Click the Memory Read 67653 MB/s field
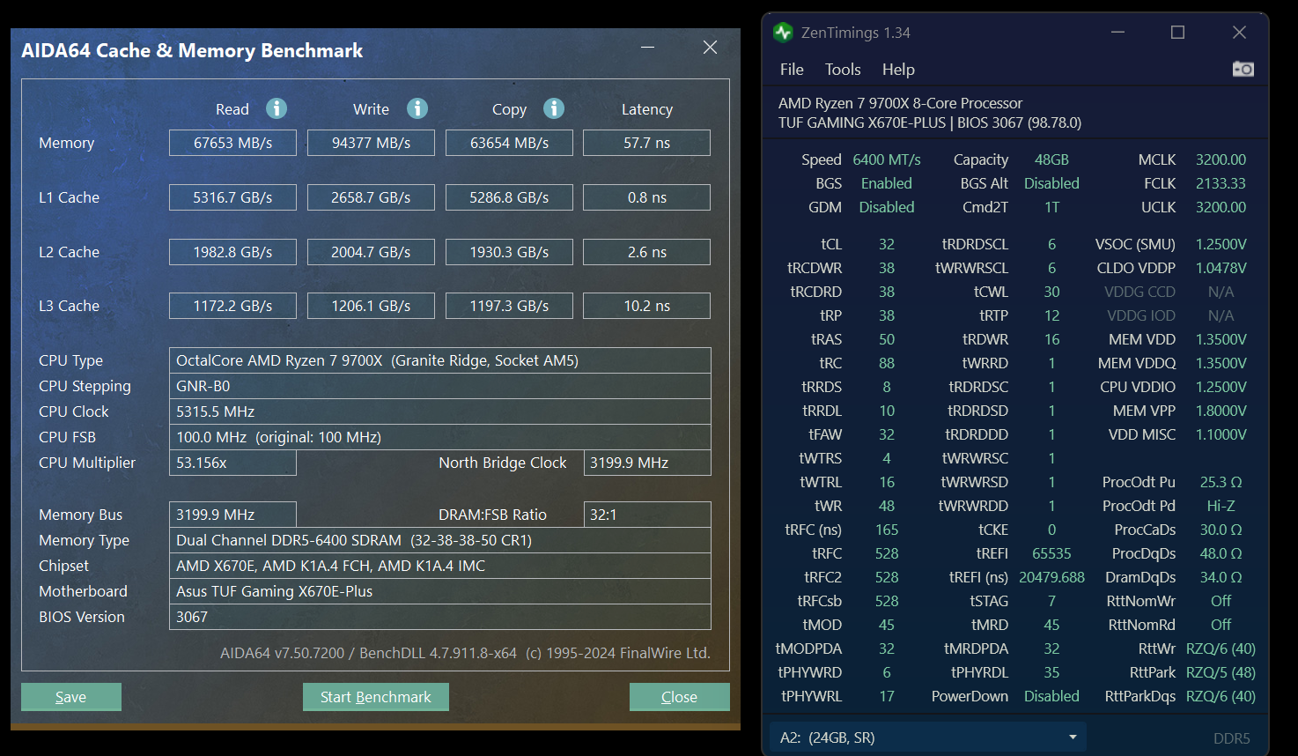 (232, 143)
